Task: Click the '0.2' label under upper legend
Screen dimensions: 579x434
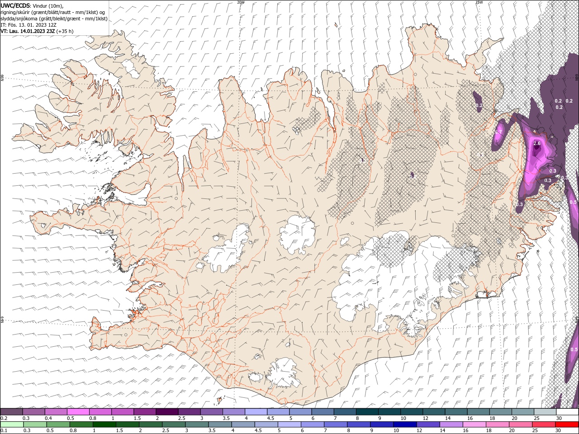Action: [x=3, y=418]
